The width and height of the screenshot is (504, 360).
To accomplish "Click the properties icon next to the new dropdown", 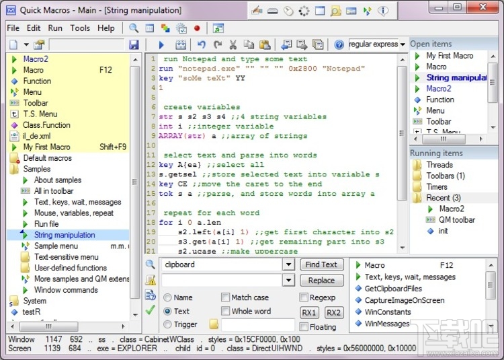I will [38, 44].
